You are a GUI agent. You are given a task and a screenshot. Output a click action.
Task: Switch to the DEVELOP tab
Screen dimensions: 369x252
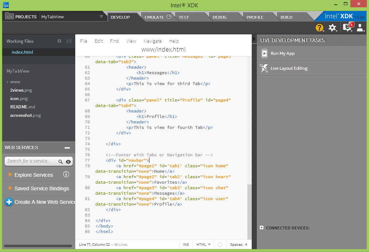[120, 17]
